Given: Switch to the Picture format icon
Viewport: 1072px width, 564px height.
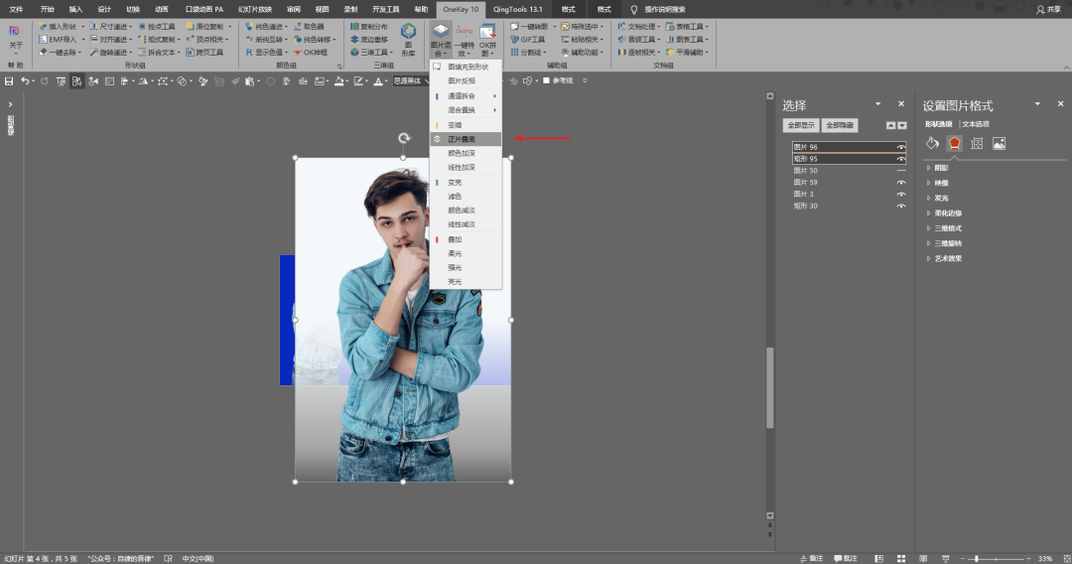Looking at the screenshot, I should 1000,144.
